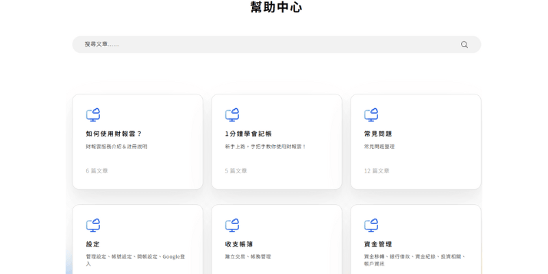Click the 5 篇文章 article count

236,171
